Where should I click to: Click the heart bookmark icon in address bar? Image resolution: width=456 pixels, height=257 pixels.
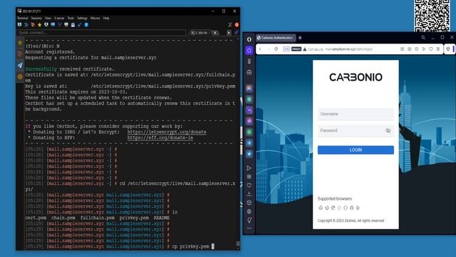pyautogui.click(x=430, y=49)
